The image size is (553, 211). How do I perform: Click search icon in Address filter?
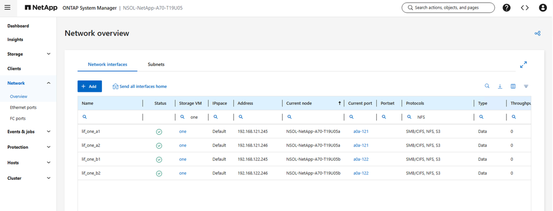(x=240, y=117)
